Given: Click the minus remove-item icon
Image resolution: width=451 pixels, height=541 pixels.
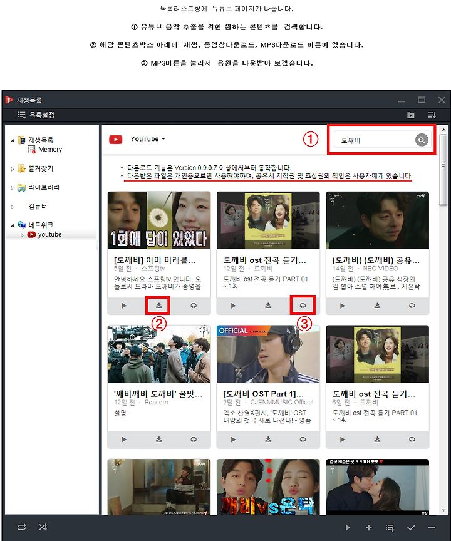Looking at the screenshot, I should point(432,528).
